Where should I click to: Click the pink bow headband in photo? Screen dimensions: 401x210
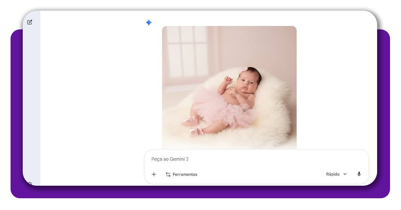(244, 70)
